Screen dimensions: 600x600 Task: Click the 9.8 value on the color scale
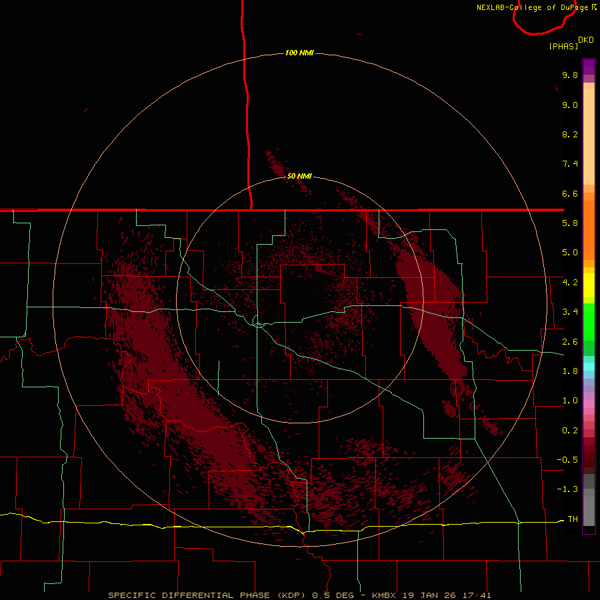click(570, 75)
